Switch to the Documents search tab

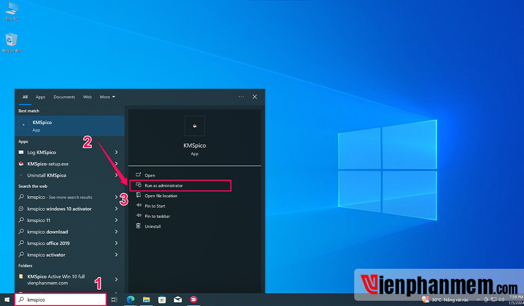coord(64,97)
